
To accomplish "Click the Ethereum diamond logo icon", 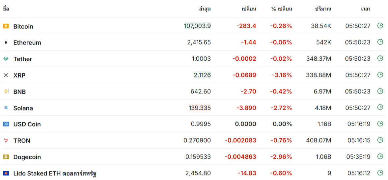I will [6, 42].
